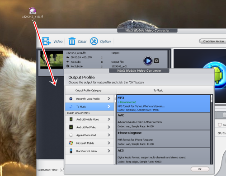Expand BlackBerry & Nokia chevron
The height and width of the screenshot is (176, 226).
coord(109,151)
